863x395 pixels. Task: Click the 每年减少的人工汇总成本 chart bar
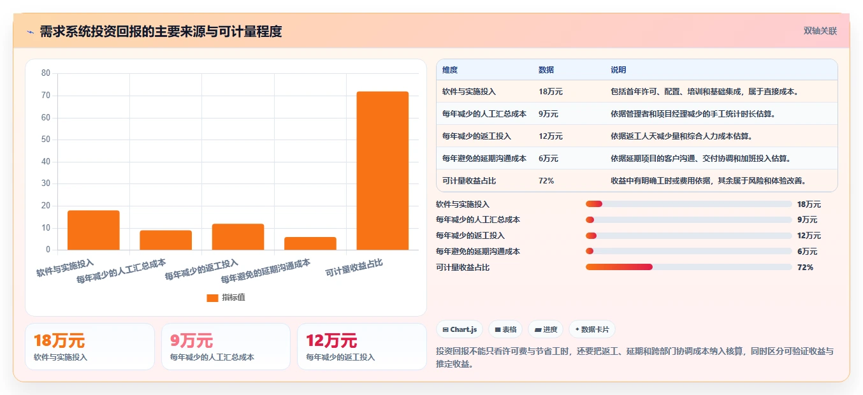[x=166, y=240]
